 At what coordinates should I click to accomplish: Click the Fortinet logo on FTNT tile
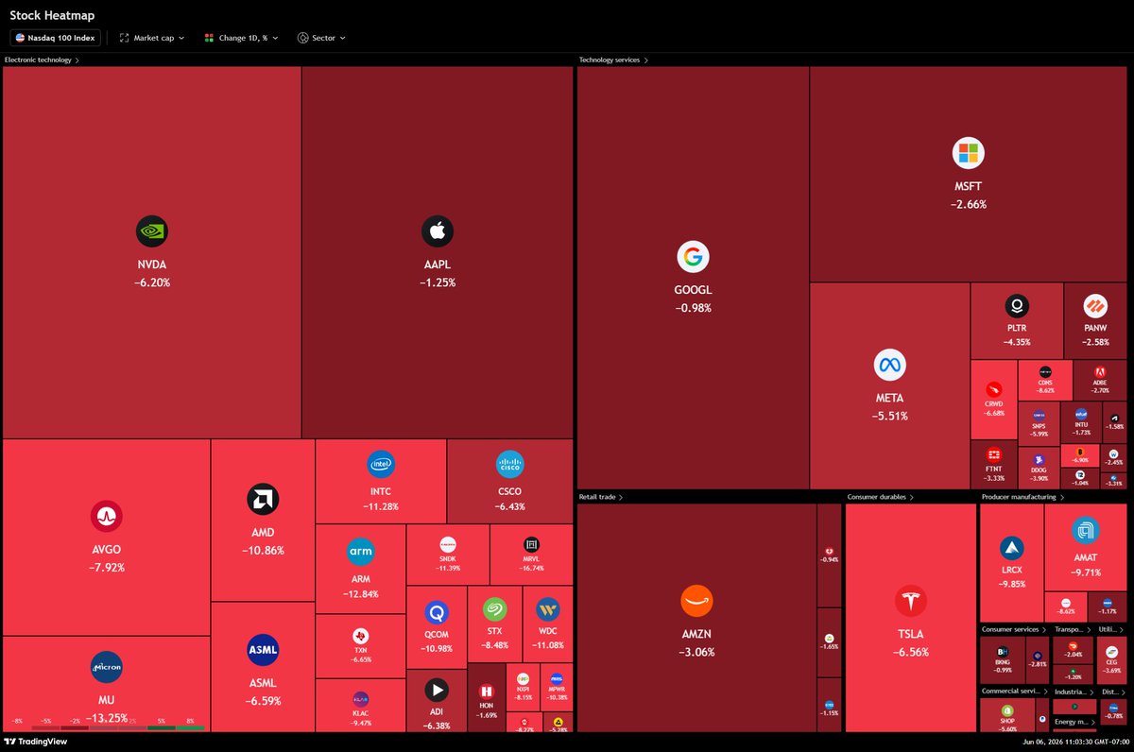coord(993,454)
